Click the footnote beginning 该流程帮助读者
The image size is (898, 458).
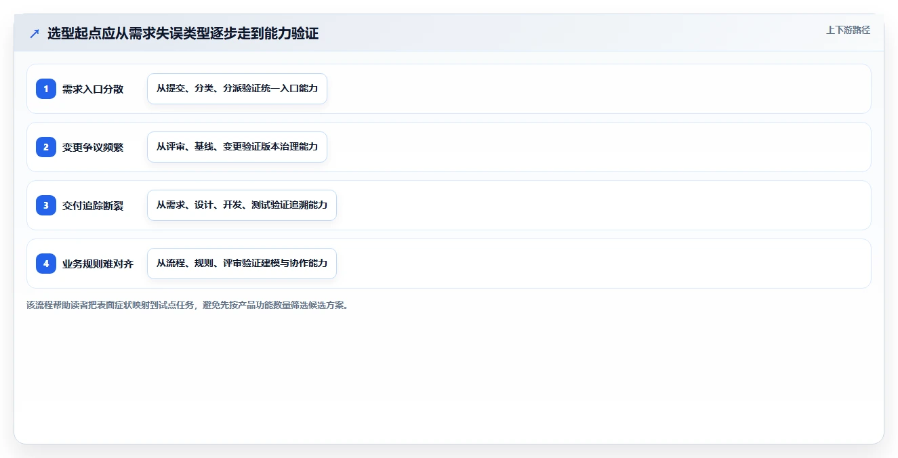coord(188,305)
